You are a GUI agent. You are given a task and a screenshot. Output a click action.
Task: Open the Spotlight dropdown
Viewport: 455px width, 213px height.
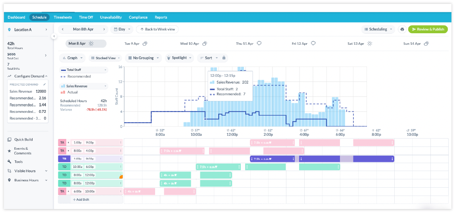pos(179,58)
